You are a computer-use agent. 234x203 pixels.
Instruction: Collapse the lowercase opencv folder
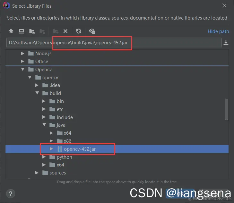pos(30,77)
